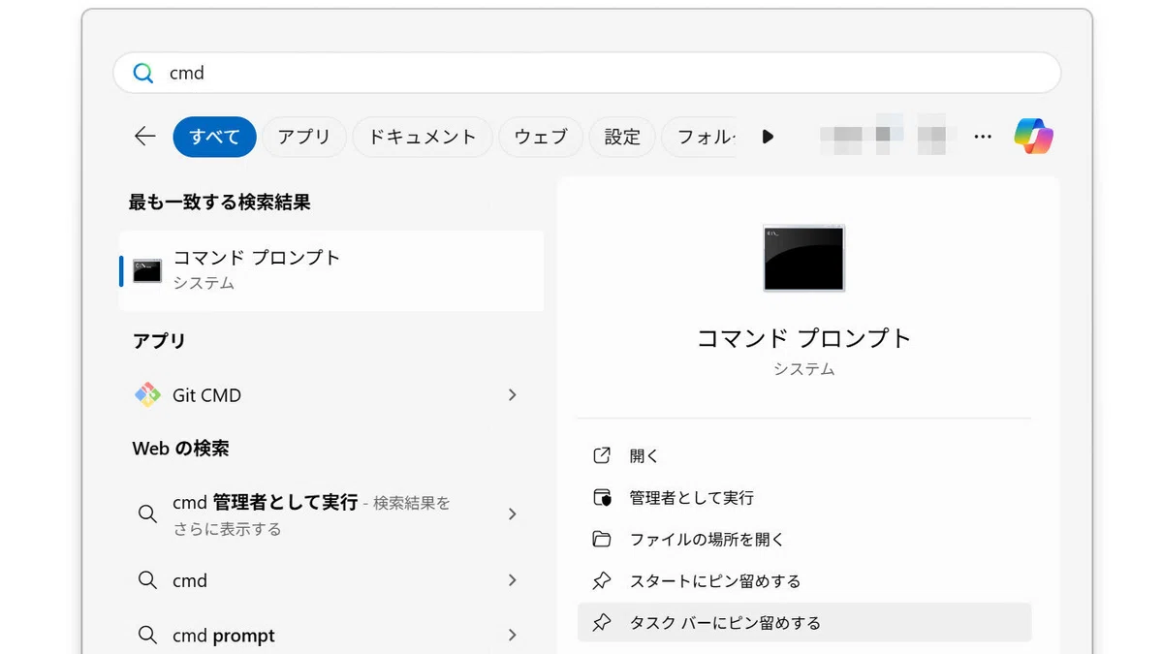
Task: Choose 管理者として実行 in preview pane
Action: click(804, 497)
